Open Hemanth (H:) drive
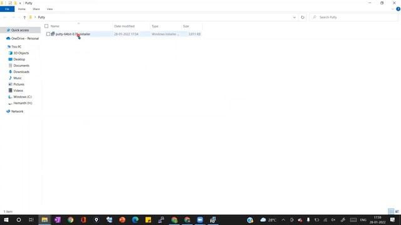401x225 pixels. (23, 103)
